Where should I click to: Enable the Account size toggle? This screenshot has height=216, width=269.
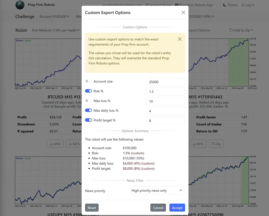click(88, 81)
